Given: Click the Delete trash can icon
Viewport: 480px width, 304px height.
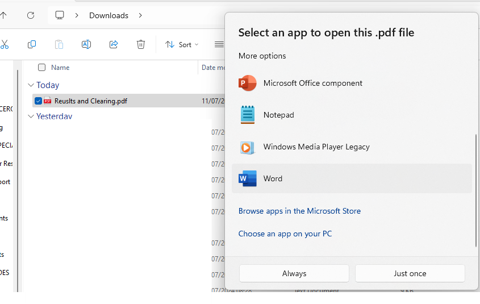Looking at the screenshot, I should (141, 44).
